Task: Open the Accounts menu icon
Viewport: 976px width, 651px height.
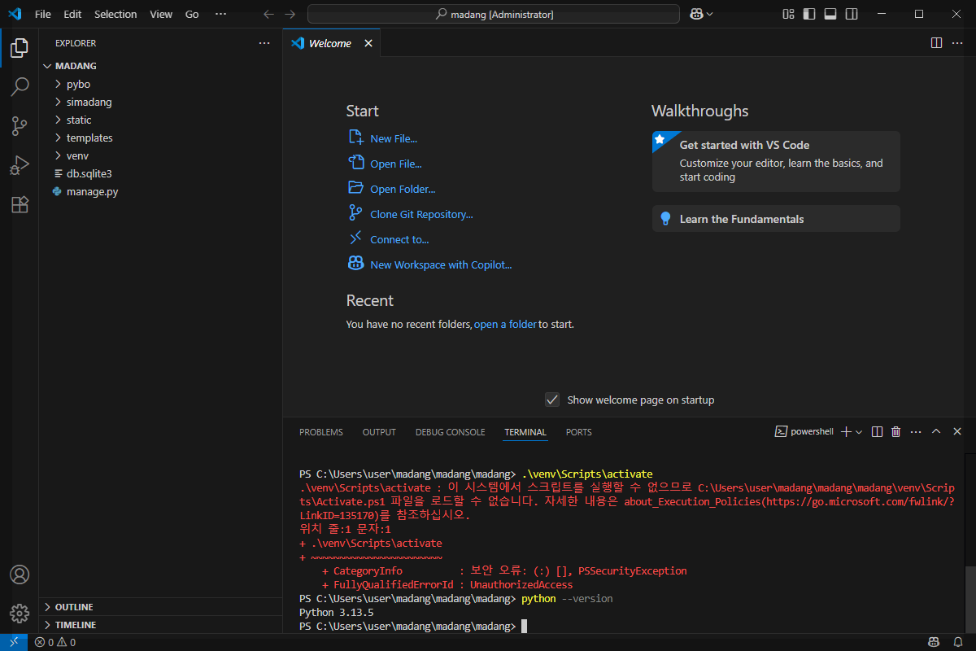Action: [x=20, y=575]
